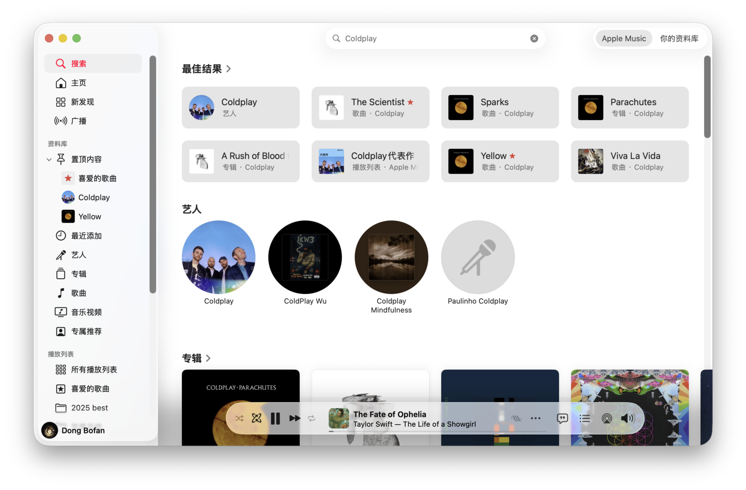Toggle repeat mode
Viewport: 746px width, 490px height.
pyautogui.click(x=311, y=419)
